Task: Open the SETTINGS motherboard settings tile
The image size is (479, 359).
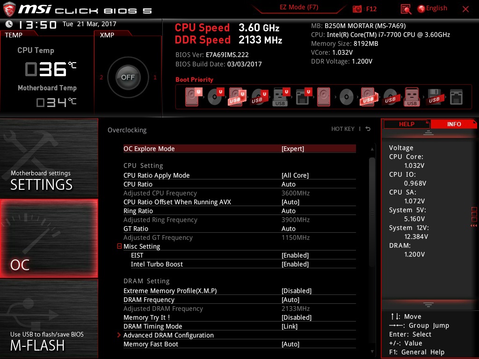Action: point(49,158)
